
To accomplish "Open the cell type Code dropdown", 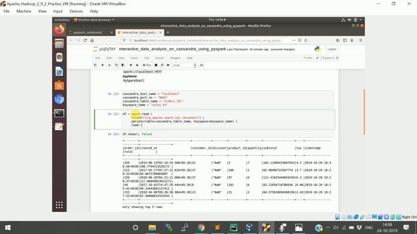I will point(184,65).
